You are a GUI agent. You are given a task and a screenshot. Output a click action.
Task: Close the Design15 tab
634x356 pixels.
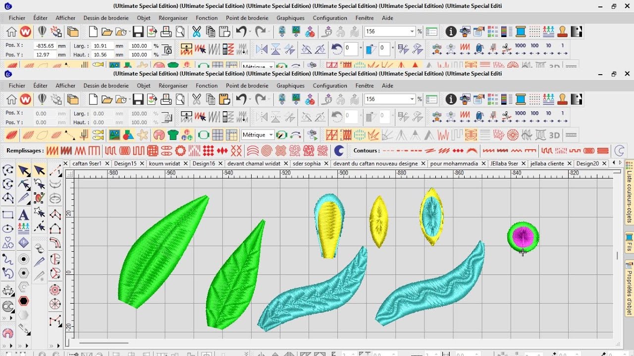142,163
